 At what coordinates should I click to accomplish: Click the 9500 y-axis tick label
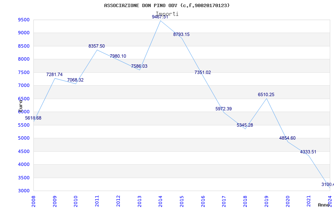24,20
